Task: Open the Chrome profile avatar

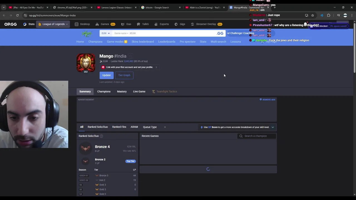Action: point(345,15)
